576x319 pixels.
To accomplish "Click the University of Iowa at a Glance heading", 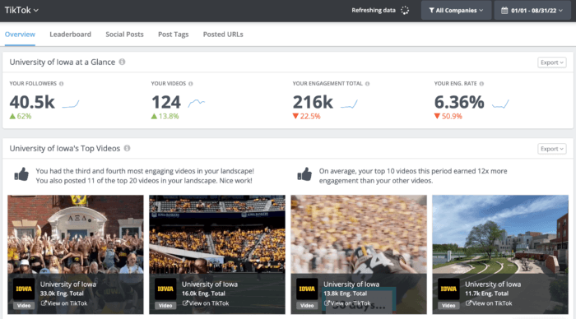I will 63,62.
